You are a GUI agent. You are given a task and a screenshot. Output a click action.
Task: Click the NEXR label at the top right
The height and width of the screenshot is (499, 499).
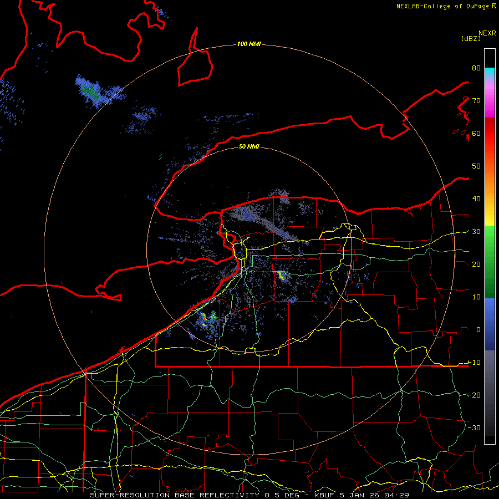tap(487, 33)
